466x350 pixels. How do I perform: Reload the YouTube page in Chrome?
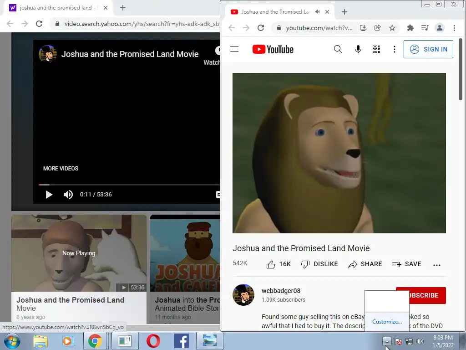(x=261, y=28)
